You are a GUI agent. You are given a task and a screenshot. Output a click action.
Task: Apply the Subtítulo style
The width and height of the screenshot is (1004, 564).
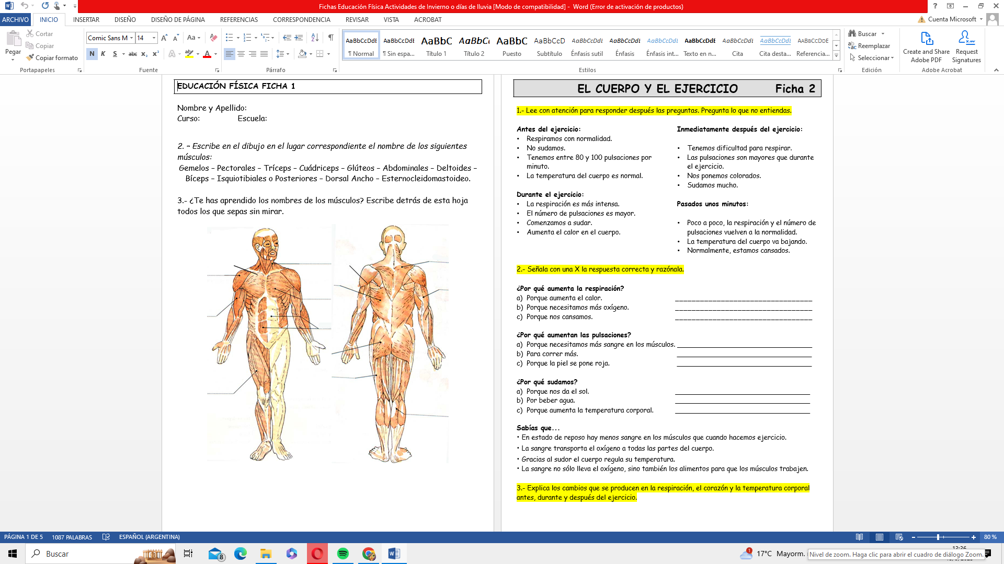pos(549,45)
